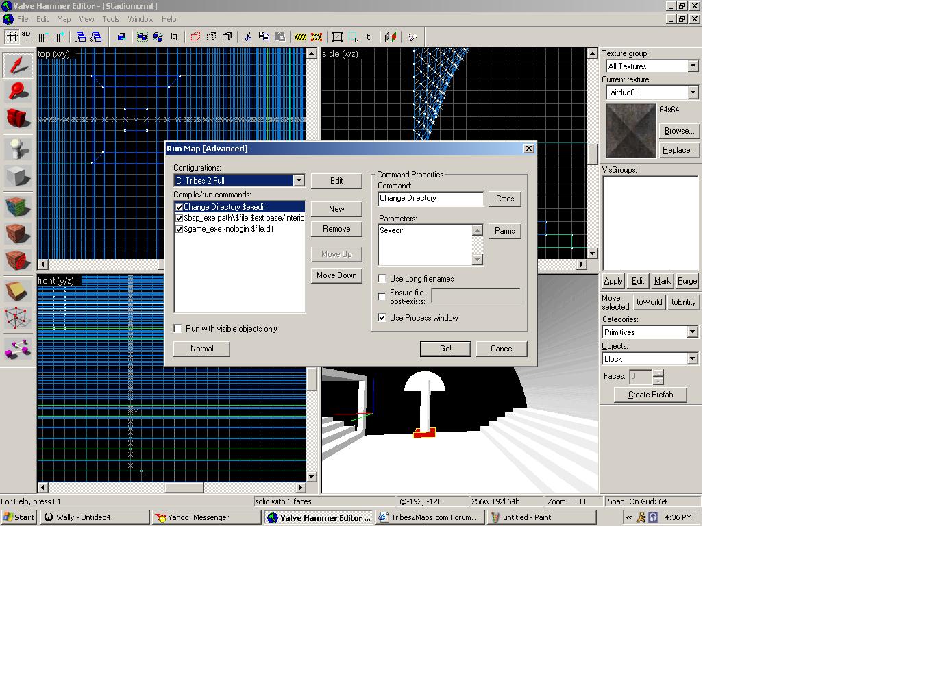The image size is (925, 694).
Task: Click the Group selection toolbar icon
Action: 142,37
